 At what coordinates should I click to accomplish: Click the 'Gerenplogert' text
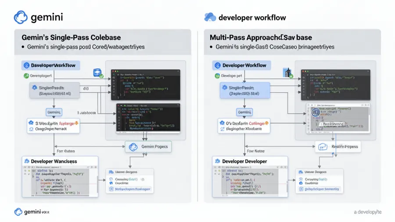[40, 76]
